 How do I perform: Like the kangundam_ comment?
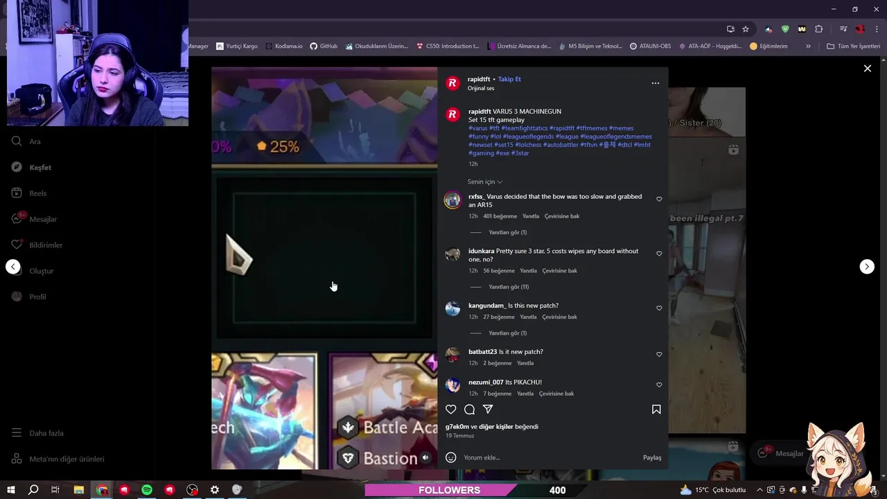(x=659, y=308)
